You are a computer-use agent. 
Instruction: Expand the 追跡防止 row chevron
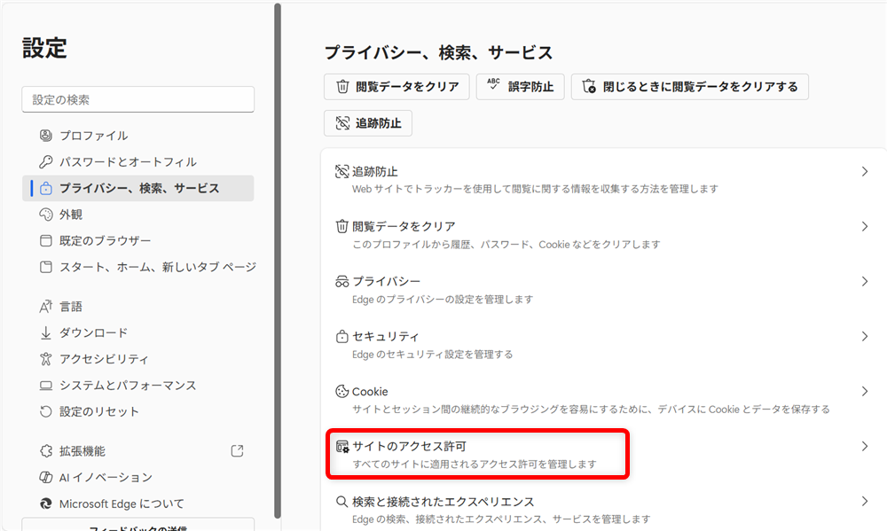(x=865, y=170)
